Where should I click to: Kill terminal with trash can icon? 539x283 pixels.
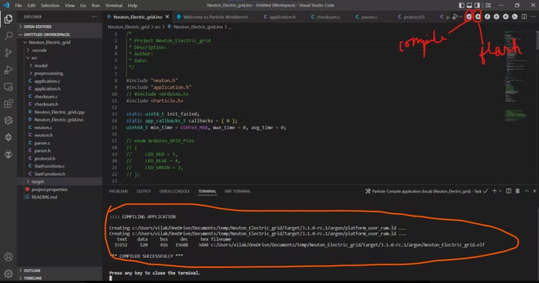[517, 191]
